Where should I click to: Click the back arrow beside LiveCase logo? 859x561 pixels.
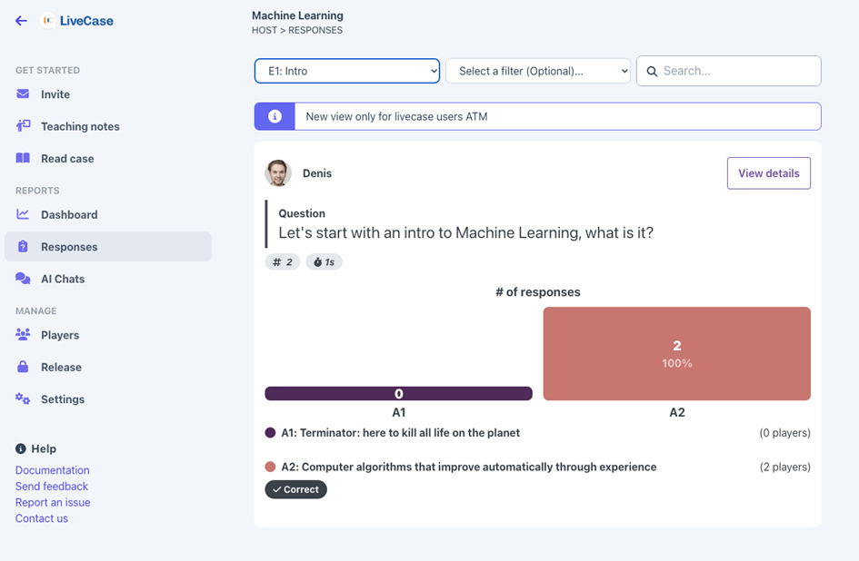[21, 21]
